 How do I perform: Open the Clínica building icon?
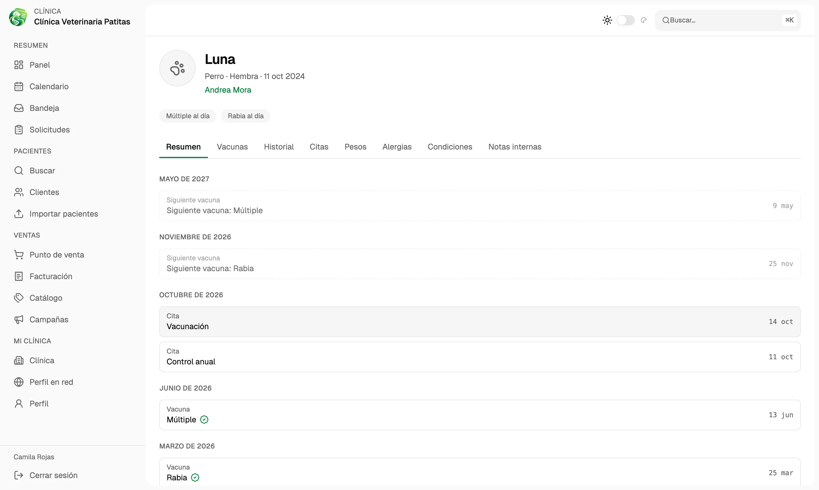[x=19, y=361]
